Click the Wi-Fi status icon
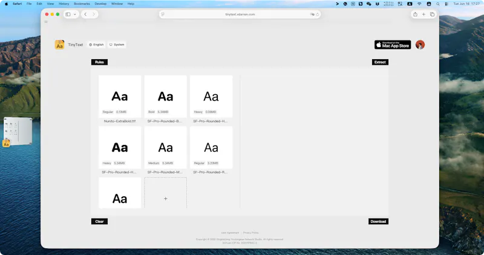The height and width of the screenshot is (255, 484). 419,4
